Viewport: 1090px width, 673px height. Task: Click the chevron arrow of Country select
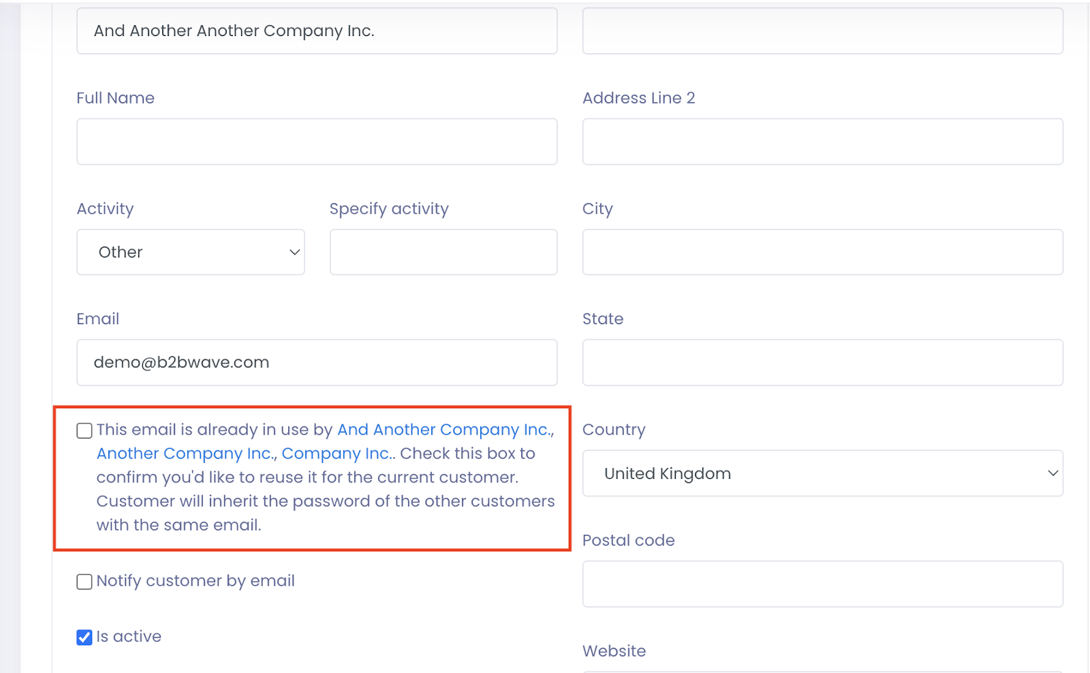point(1053,473)
